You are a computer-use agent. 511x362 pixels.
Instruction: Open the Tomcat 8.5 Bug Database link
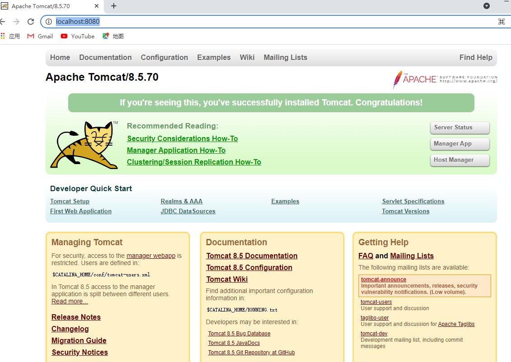tap(239, 333)
